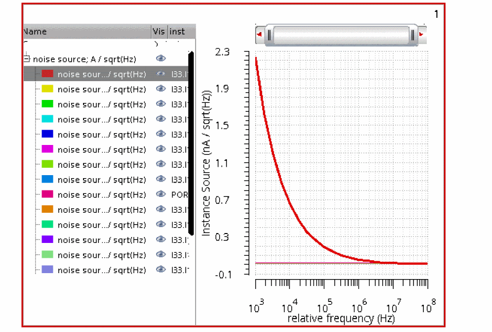This screenshot has width=492, height=332.
Task: Toggle the eye icon on the pale green trace row
Action: [x=161, y=254]
